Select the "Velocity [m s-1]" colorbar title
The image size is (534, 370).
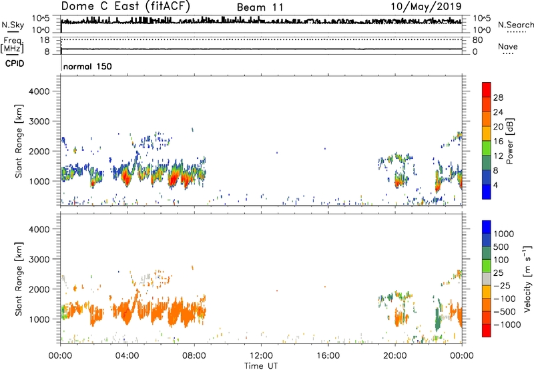click(527, 279)
